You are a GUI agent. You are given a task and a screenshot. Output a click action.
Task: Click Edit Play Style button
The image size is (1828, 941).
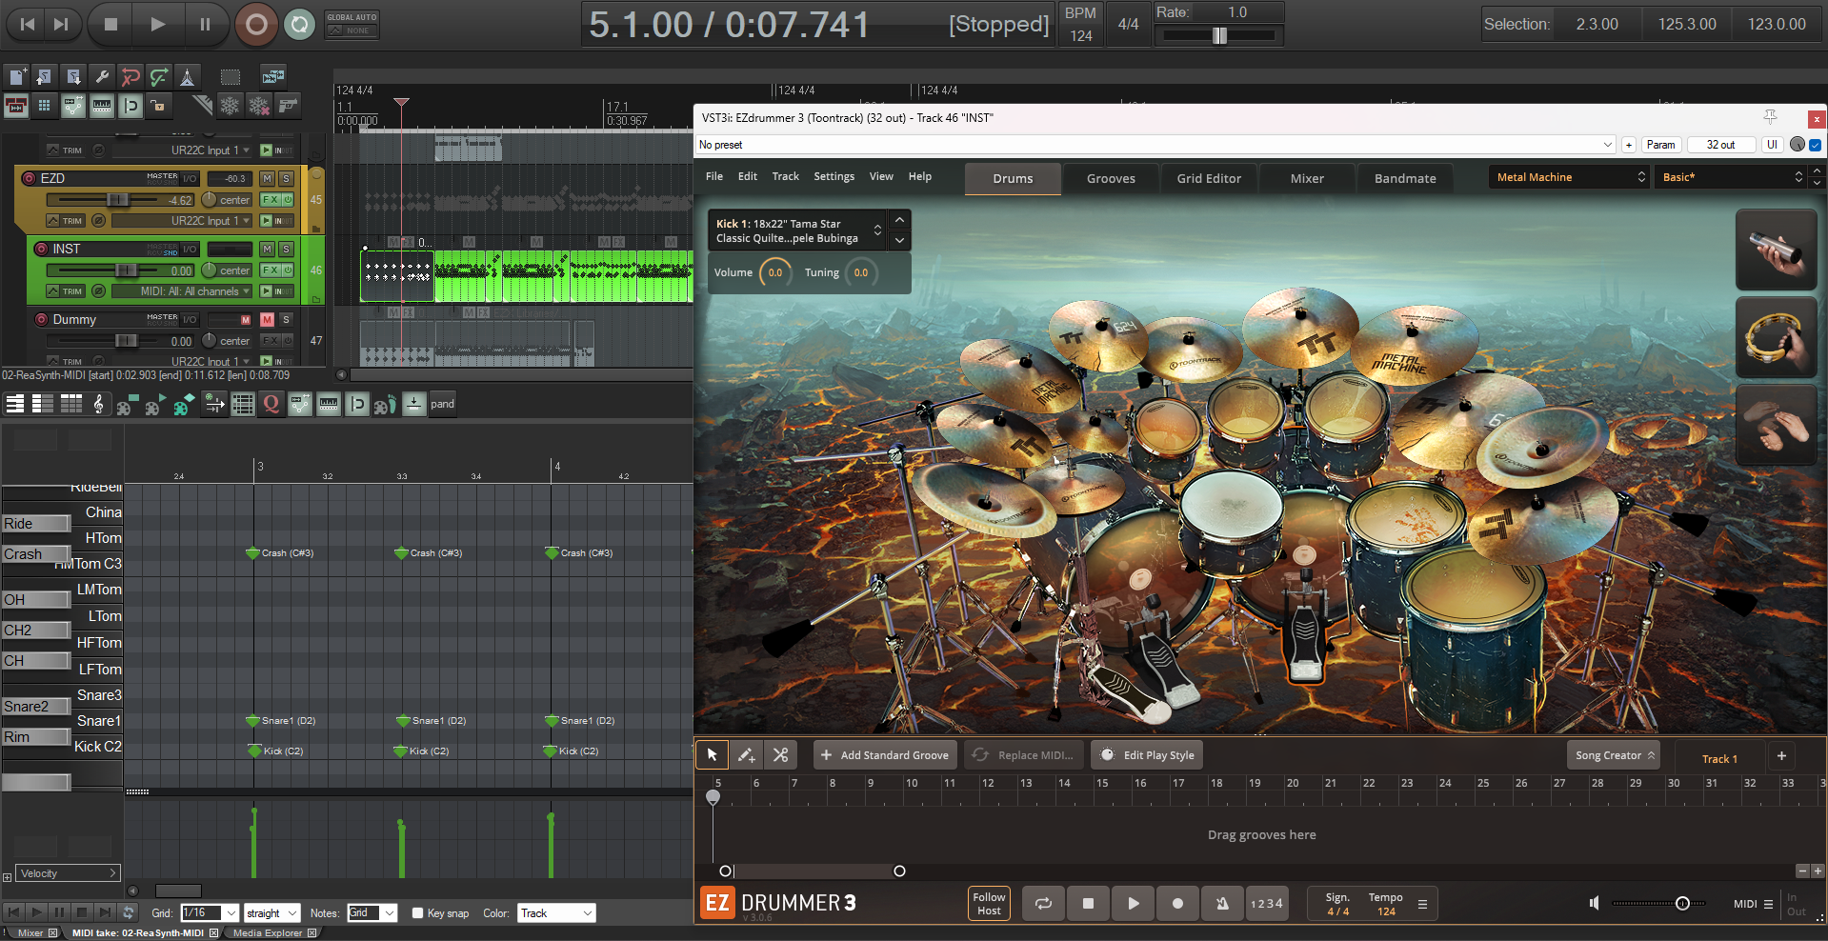point(1147,755)
